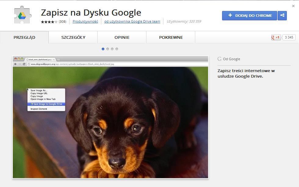Open the PRZEGLĄD tab
Image resolution: width=299 pixels, height=187 pixels.
24,37
